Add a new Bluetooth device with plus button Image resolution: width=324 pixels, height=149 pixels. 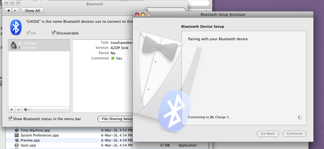pyautogui.click(x=12, y=110)
